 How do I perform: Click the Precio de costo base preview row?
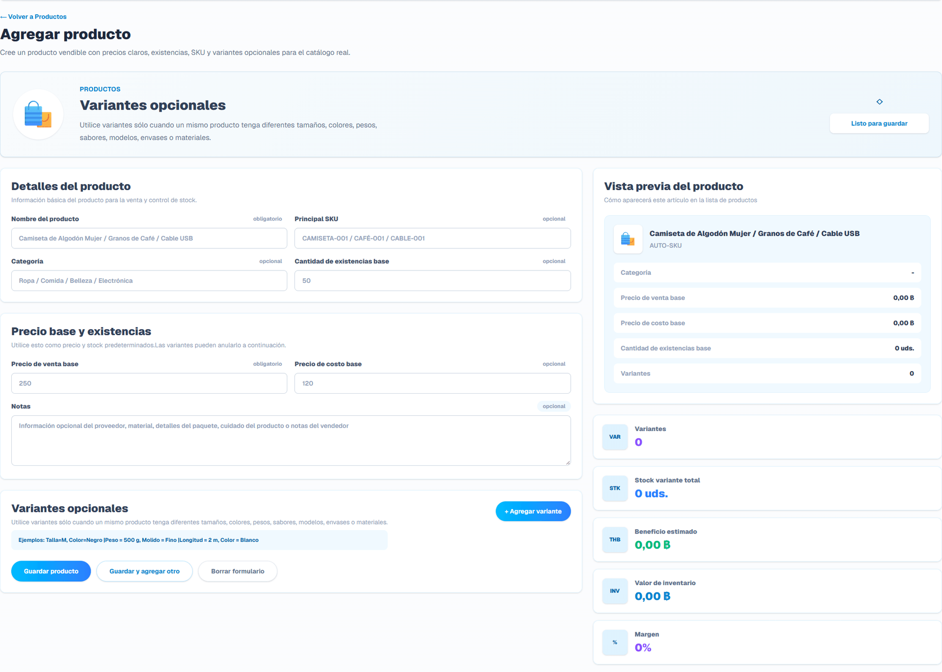(767, 323)
